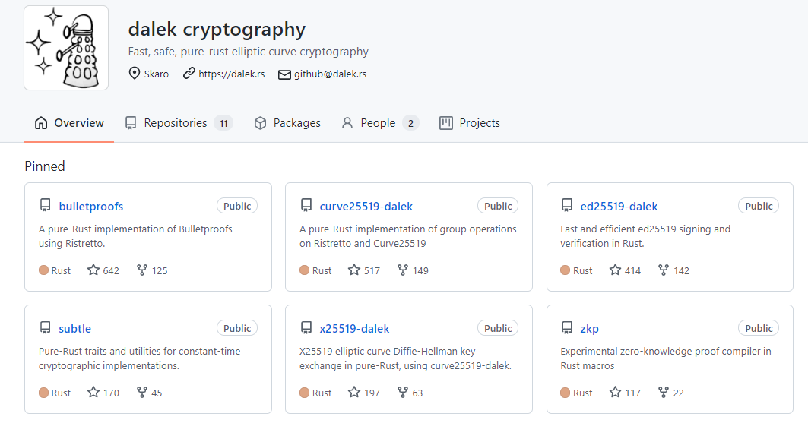Open the x25519-dalek repository
The height and width of the screenshot is (423, 808).
(x=354, y=329)
